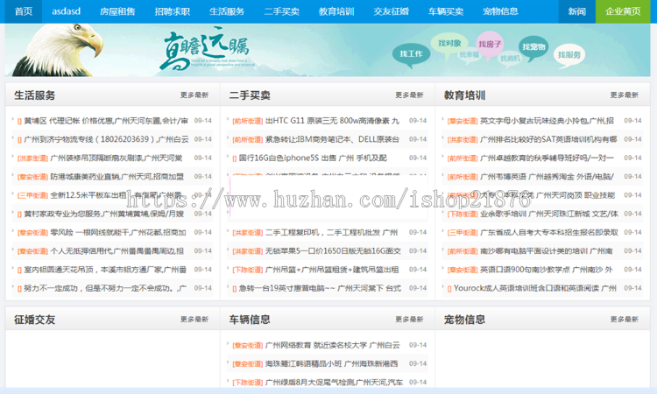The image size is (657, 394).
Task: Click the 车辆信息 section heading
Action: [250, 320]
